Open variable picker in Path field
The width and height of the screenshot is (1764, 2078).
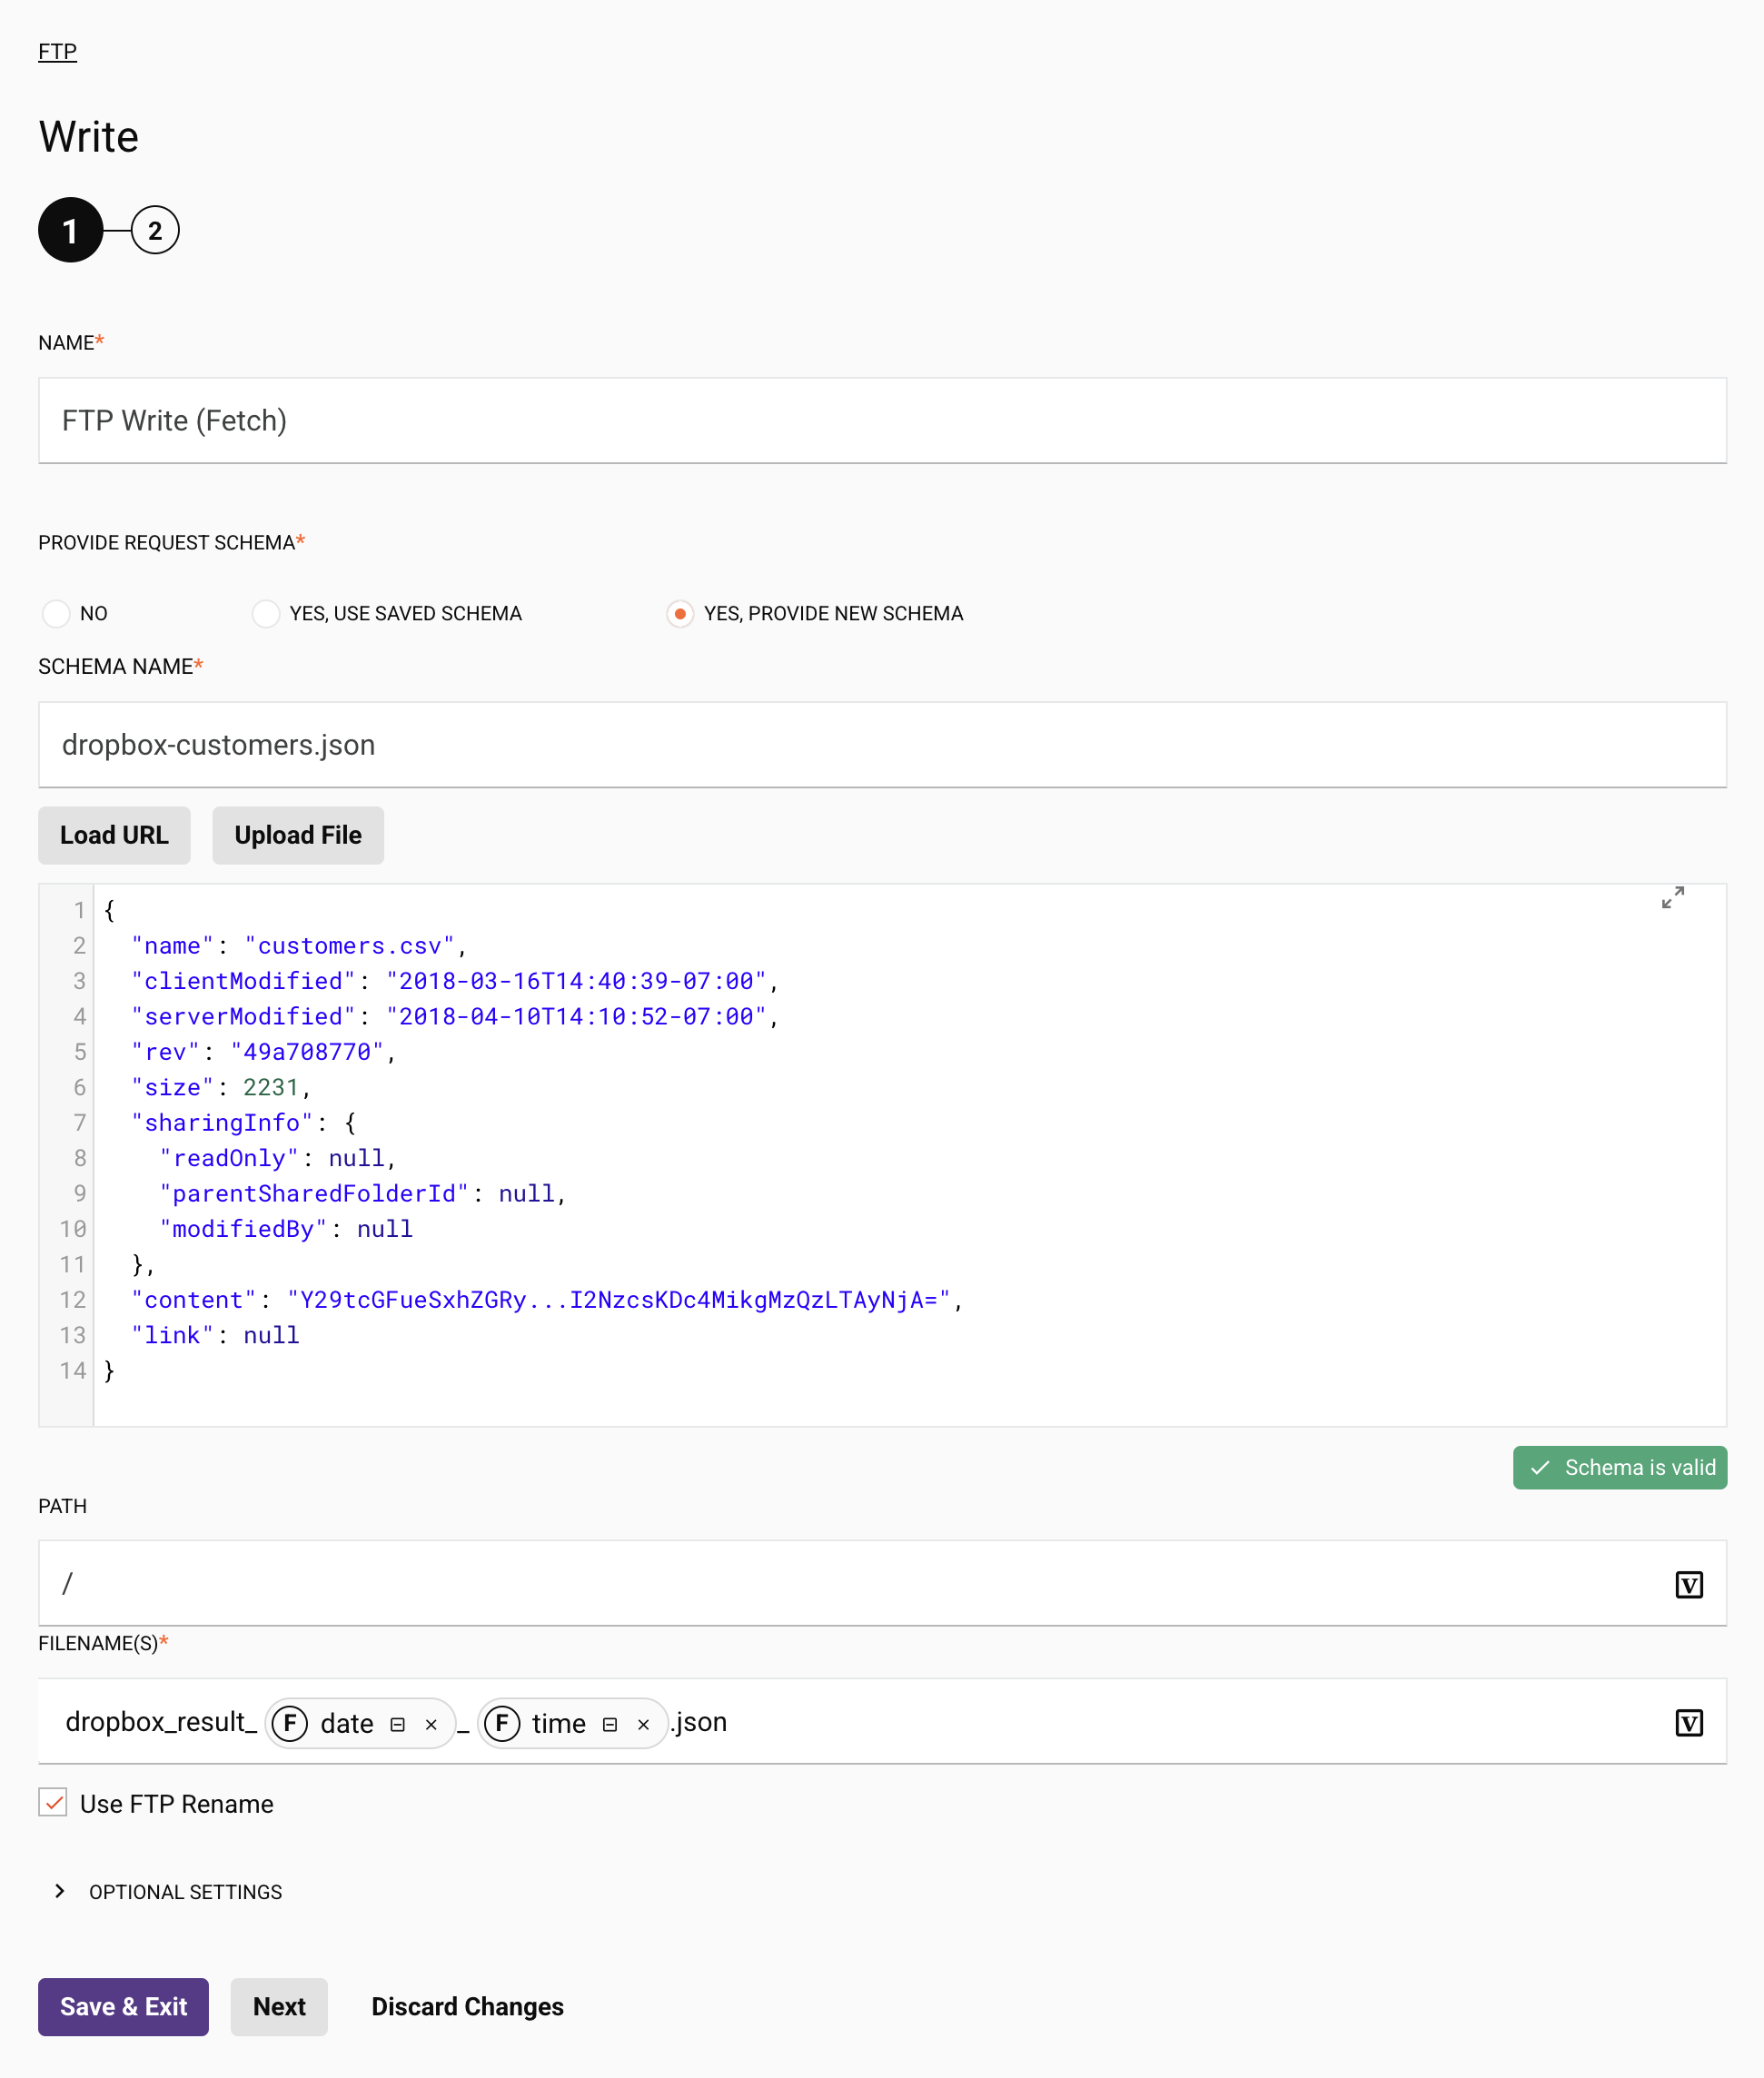pyautogui.click(x=1688, y=1584)
